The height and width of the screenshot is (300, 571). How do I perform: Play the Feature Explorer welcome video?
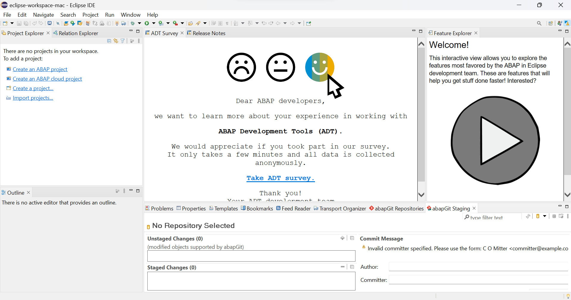point(495,140)
